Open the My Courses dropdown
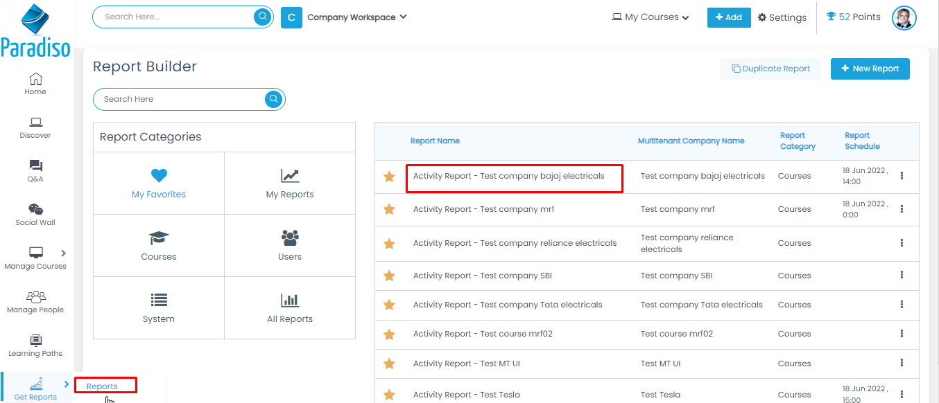The height and width of the screenshot is (403, 939). pyautogui.click(x=651, y=17)
